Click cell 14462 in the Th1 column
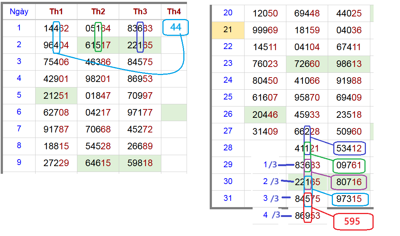Viewport: 400px width, 236px height. point(56,28)
